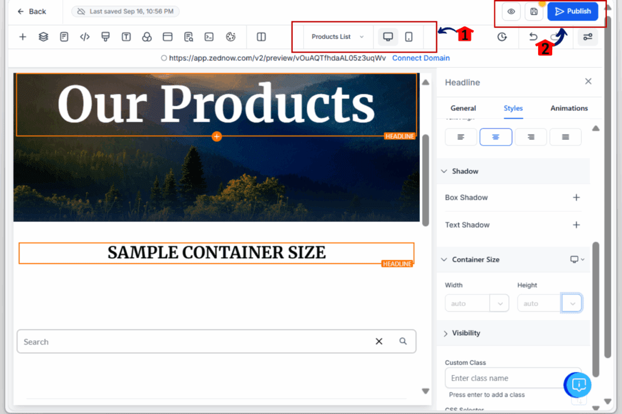Set text alignment to center
This screenshot has width=622, height=414.
click(496, 137)
